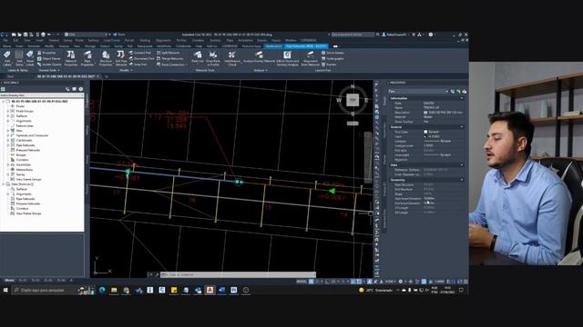Click the Object Viewer ribbon button
The width and height of the screenshot is (583, 327).
tap(49, 58)
